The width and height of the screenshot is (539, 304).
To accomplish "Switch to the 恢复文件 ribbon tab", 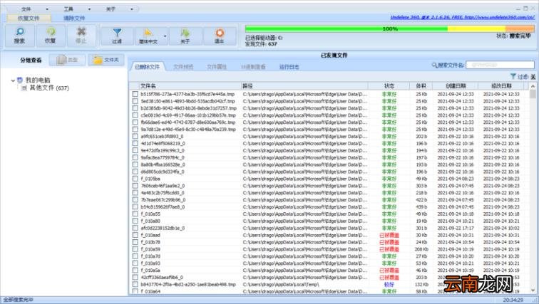I will [x=29, y=19].
